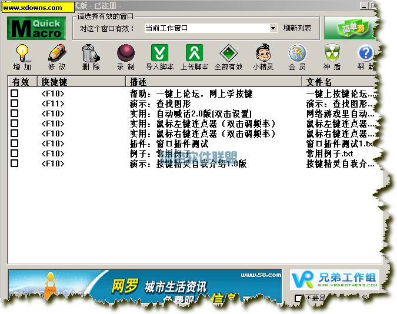Toggle the 不要显 checkbox at bottom
The image size is (397, 314).
298,298
